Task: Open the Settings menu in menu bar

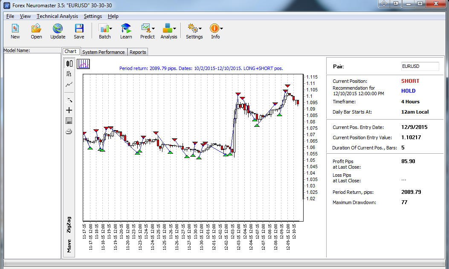Action: tap(93, 16)
